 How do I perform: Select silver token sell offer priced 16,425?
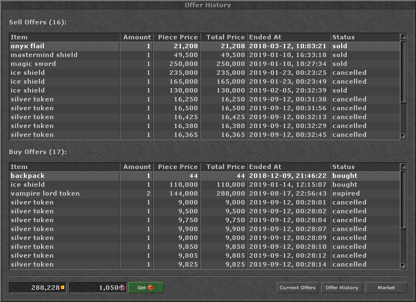pos(205,117)
